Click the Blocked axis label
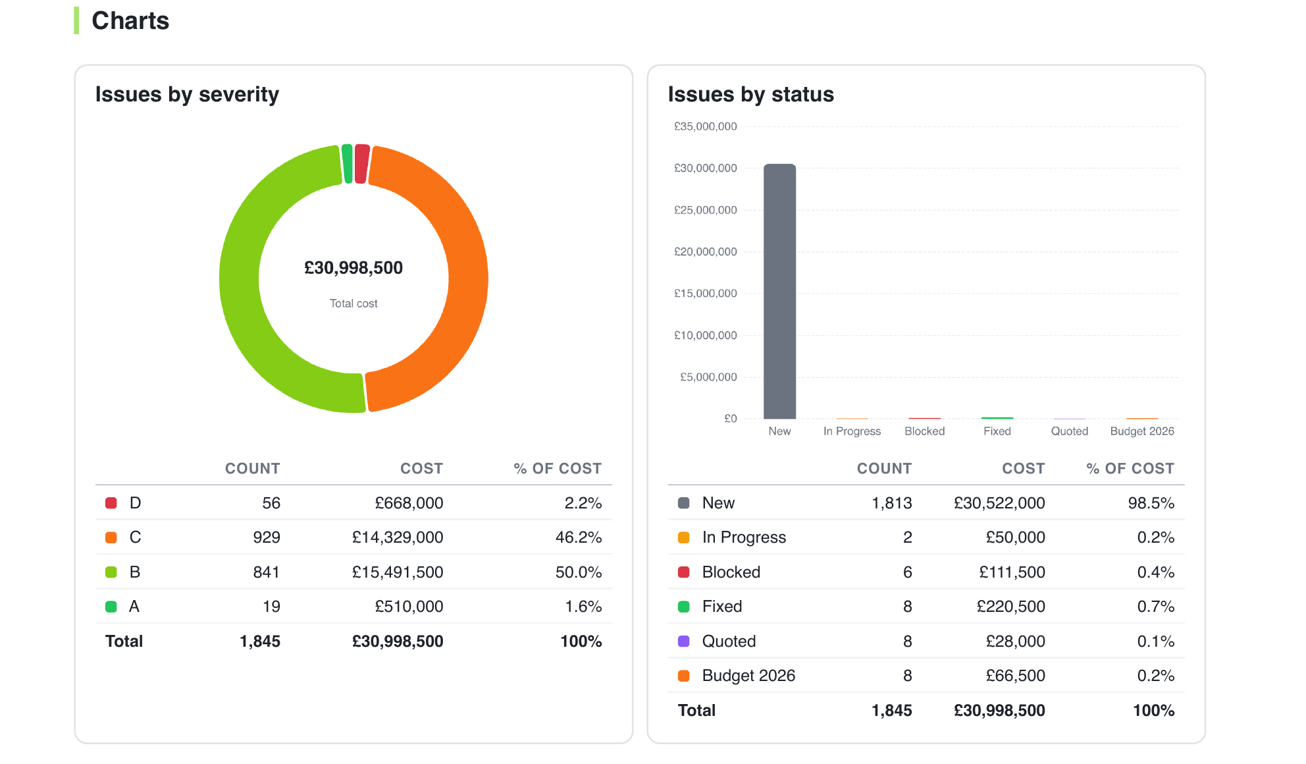The image size is (1306, 764). click(x=925, y=431)
